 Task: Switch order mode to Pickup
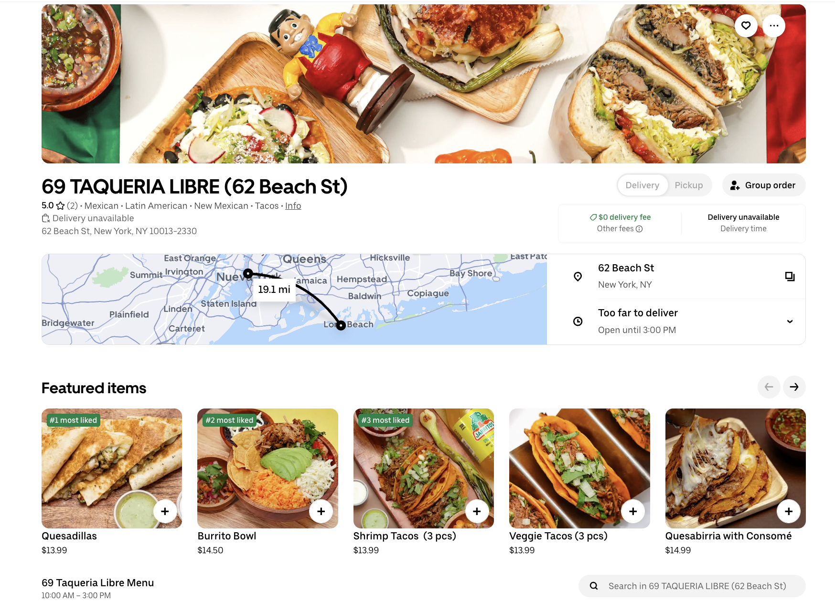[x=689, y=185]
